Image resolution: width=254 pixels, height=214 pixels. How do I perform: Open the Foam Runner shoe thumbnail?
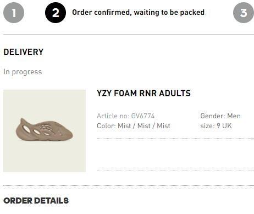coord(45,131)
